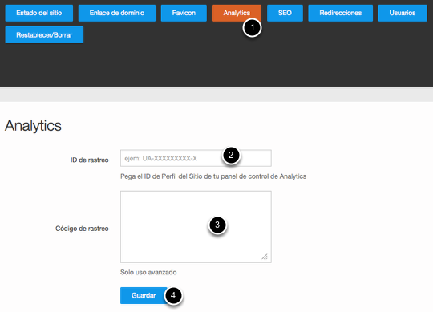The image size is (433, 312).
Task: Go to Enlace de dominio settings
Action: (x=117, y=13)
